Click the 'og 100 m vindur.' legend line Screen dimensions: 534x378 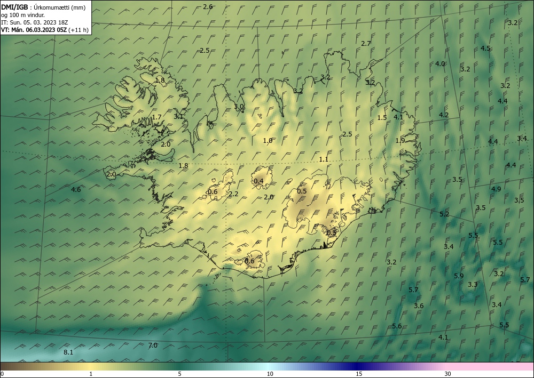(23, 15)
